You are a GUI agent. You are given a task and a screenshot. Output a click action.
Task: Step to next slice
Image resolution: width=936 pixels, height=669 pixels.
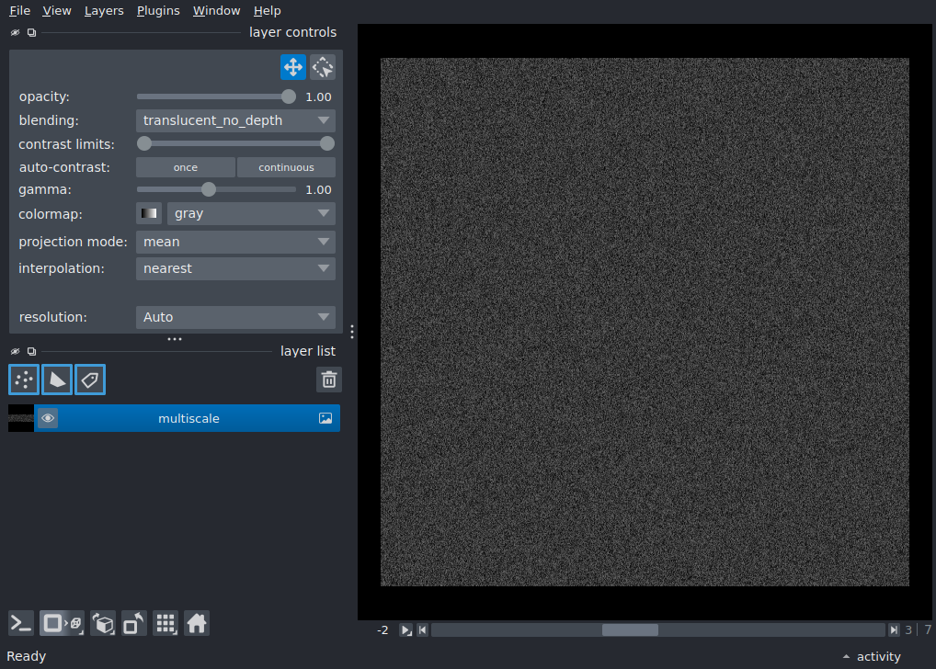pos(894,630)
